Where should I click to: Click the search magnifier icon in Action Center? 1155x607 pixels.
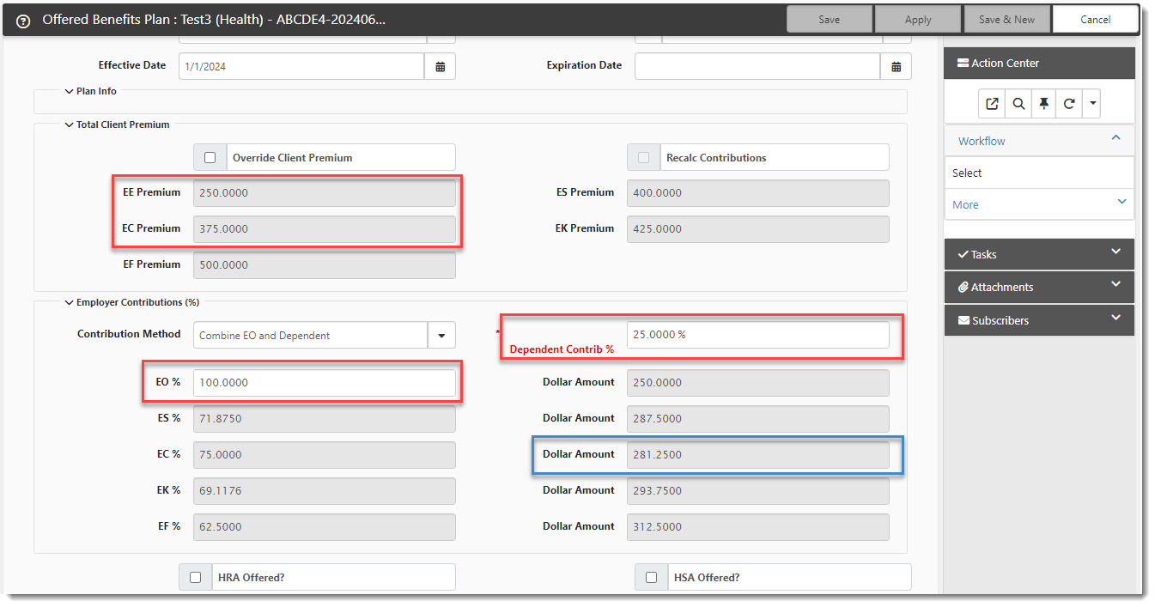1018,104
